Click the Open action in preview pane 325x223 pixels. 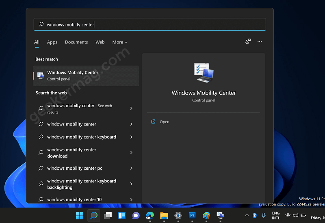pos(165,122)
